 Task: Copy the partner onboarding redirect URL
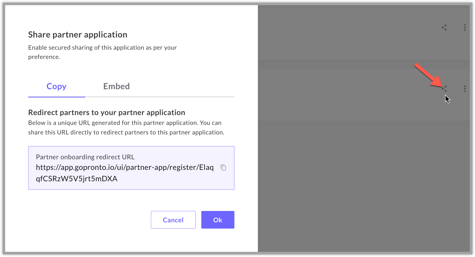[223, 168]
